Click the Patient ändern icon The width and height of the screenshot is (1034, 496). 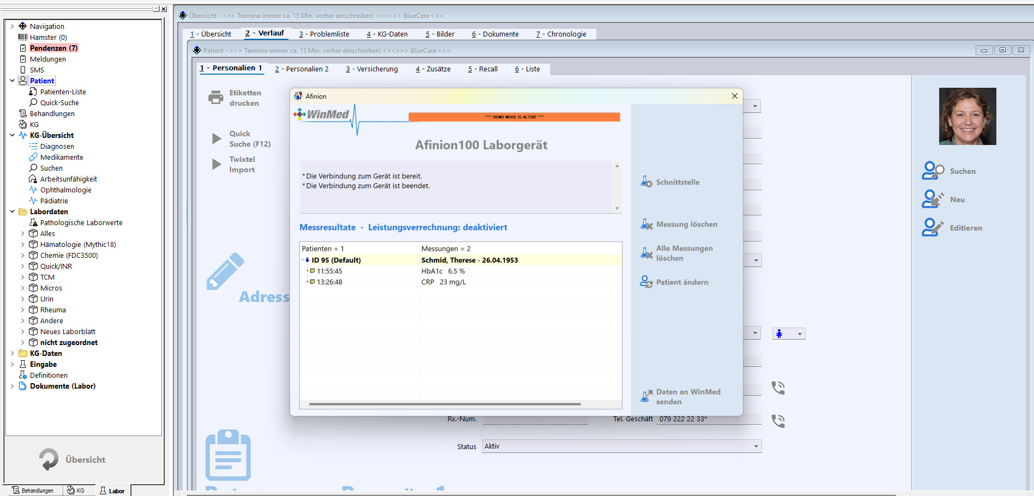646,282
